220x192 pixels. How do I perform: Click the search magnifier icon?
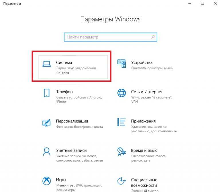[153, 37]
